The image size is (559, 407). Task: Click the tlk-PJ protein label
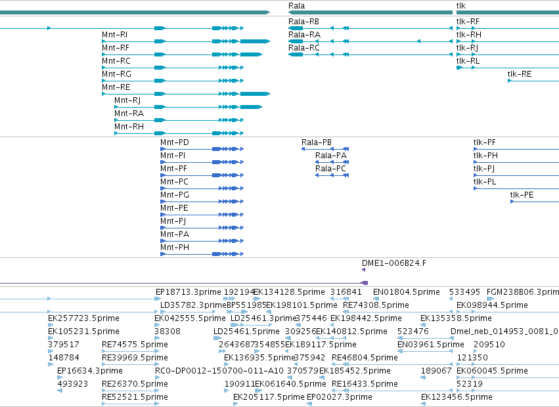click(x=483, y=169)
